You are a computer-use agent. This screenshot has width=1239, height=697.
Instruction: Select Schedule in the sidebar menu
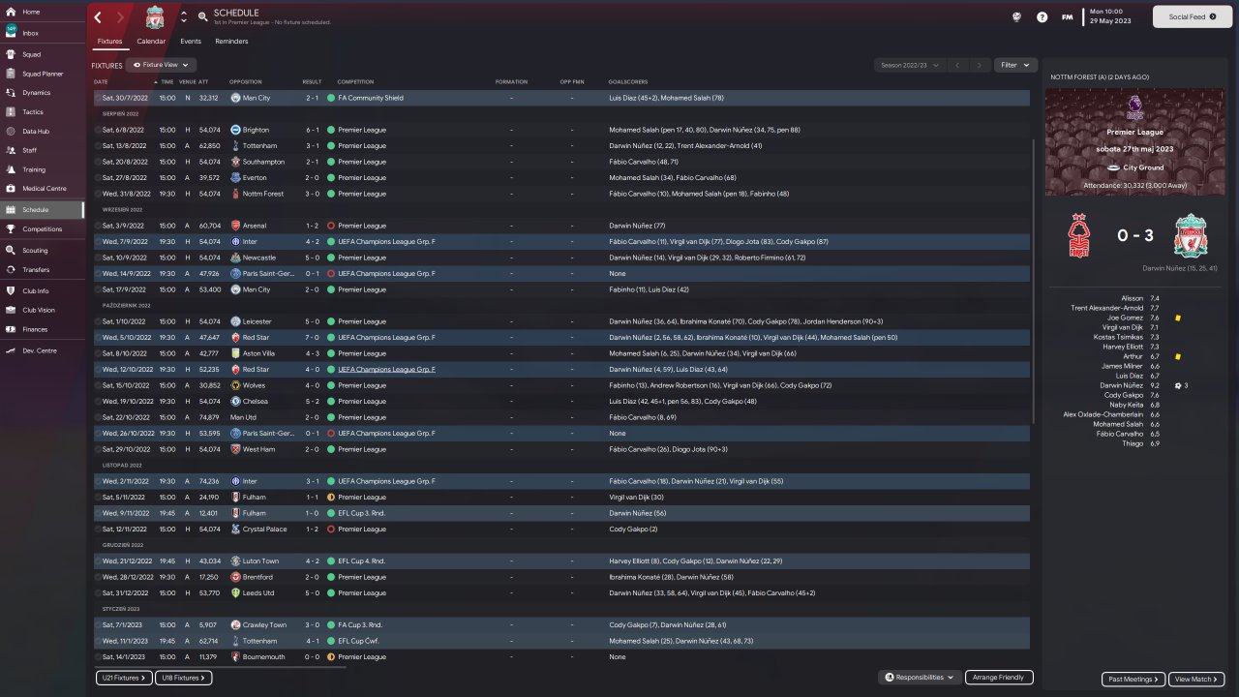coord(43,209)
